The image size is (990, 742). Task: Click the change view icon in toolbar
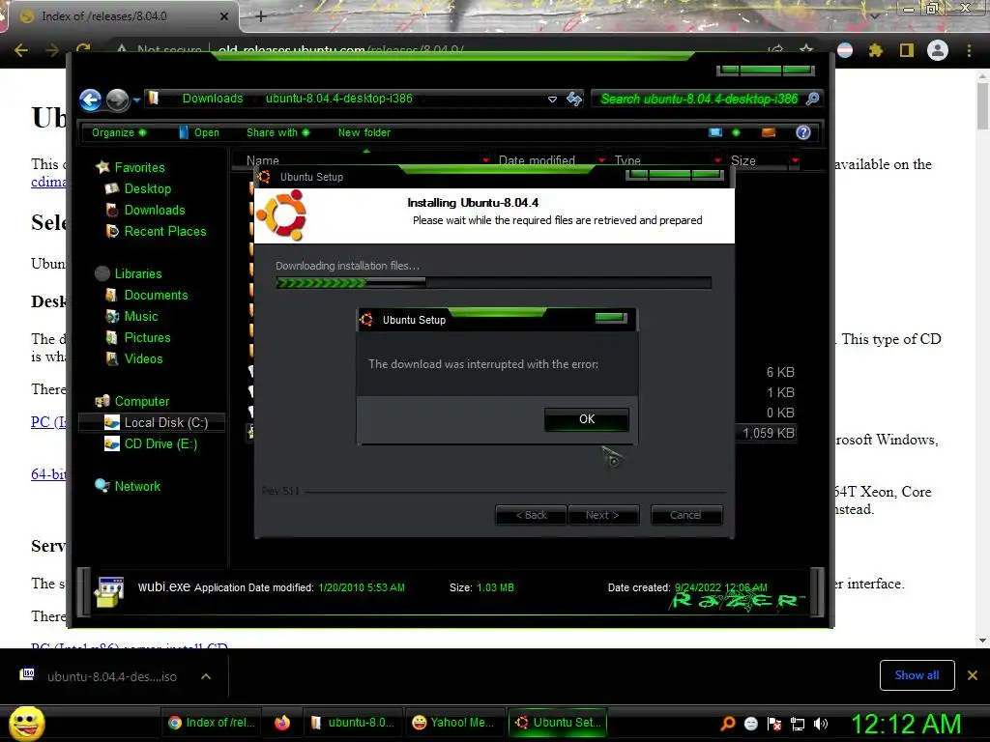(x=715, y=132)
